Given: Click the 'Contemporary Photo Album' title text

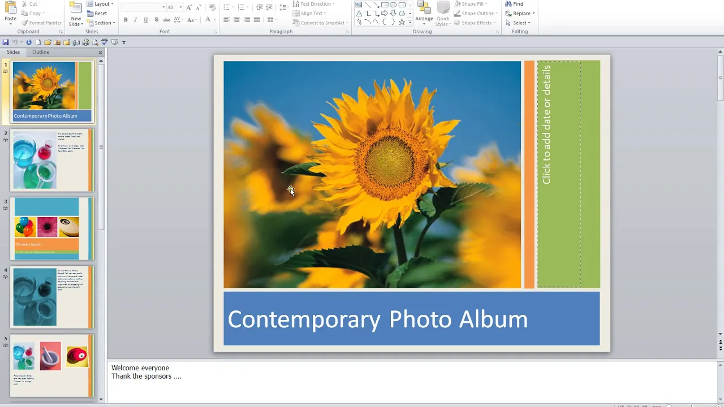Looking at the screenshot, I should 377,319.
